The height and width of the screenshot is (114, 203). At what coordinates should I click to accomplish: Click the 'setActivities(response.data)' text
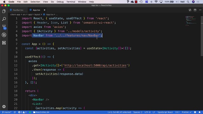pos(59,74)
